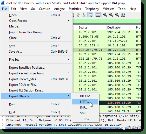Open the Telephony menu
Image resolution: width=146 pixels, height=134 pixels.
(x=92, y=9)
